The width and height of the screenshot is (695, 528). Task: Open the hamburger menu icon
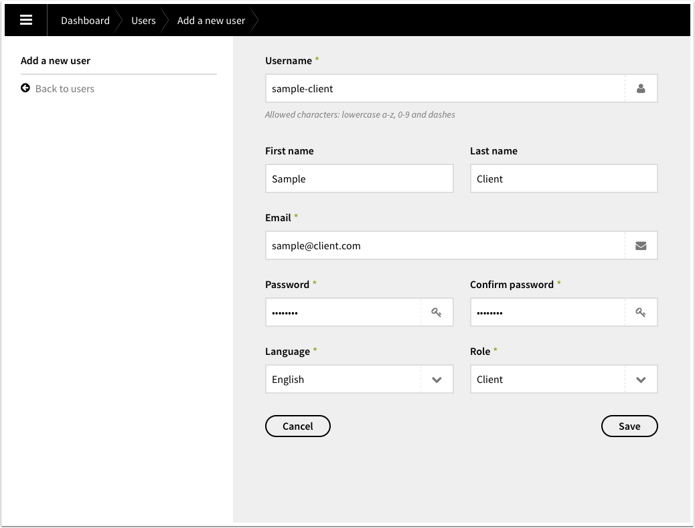26,20
